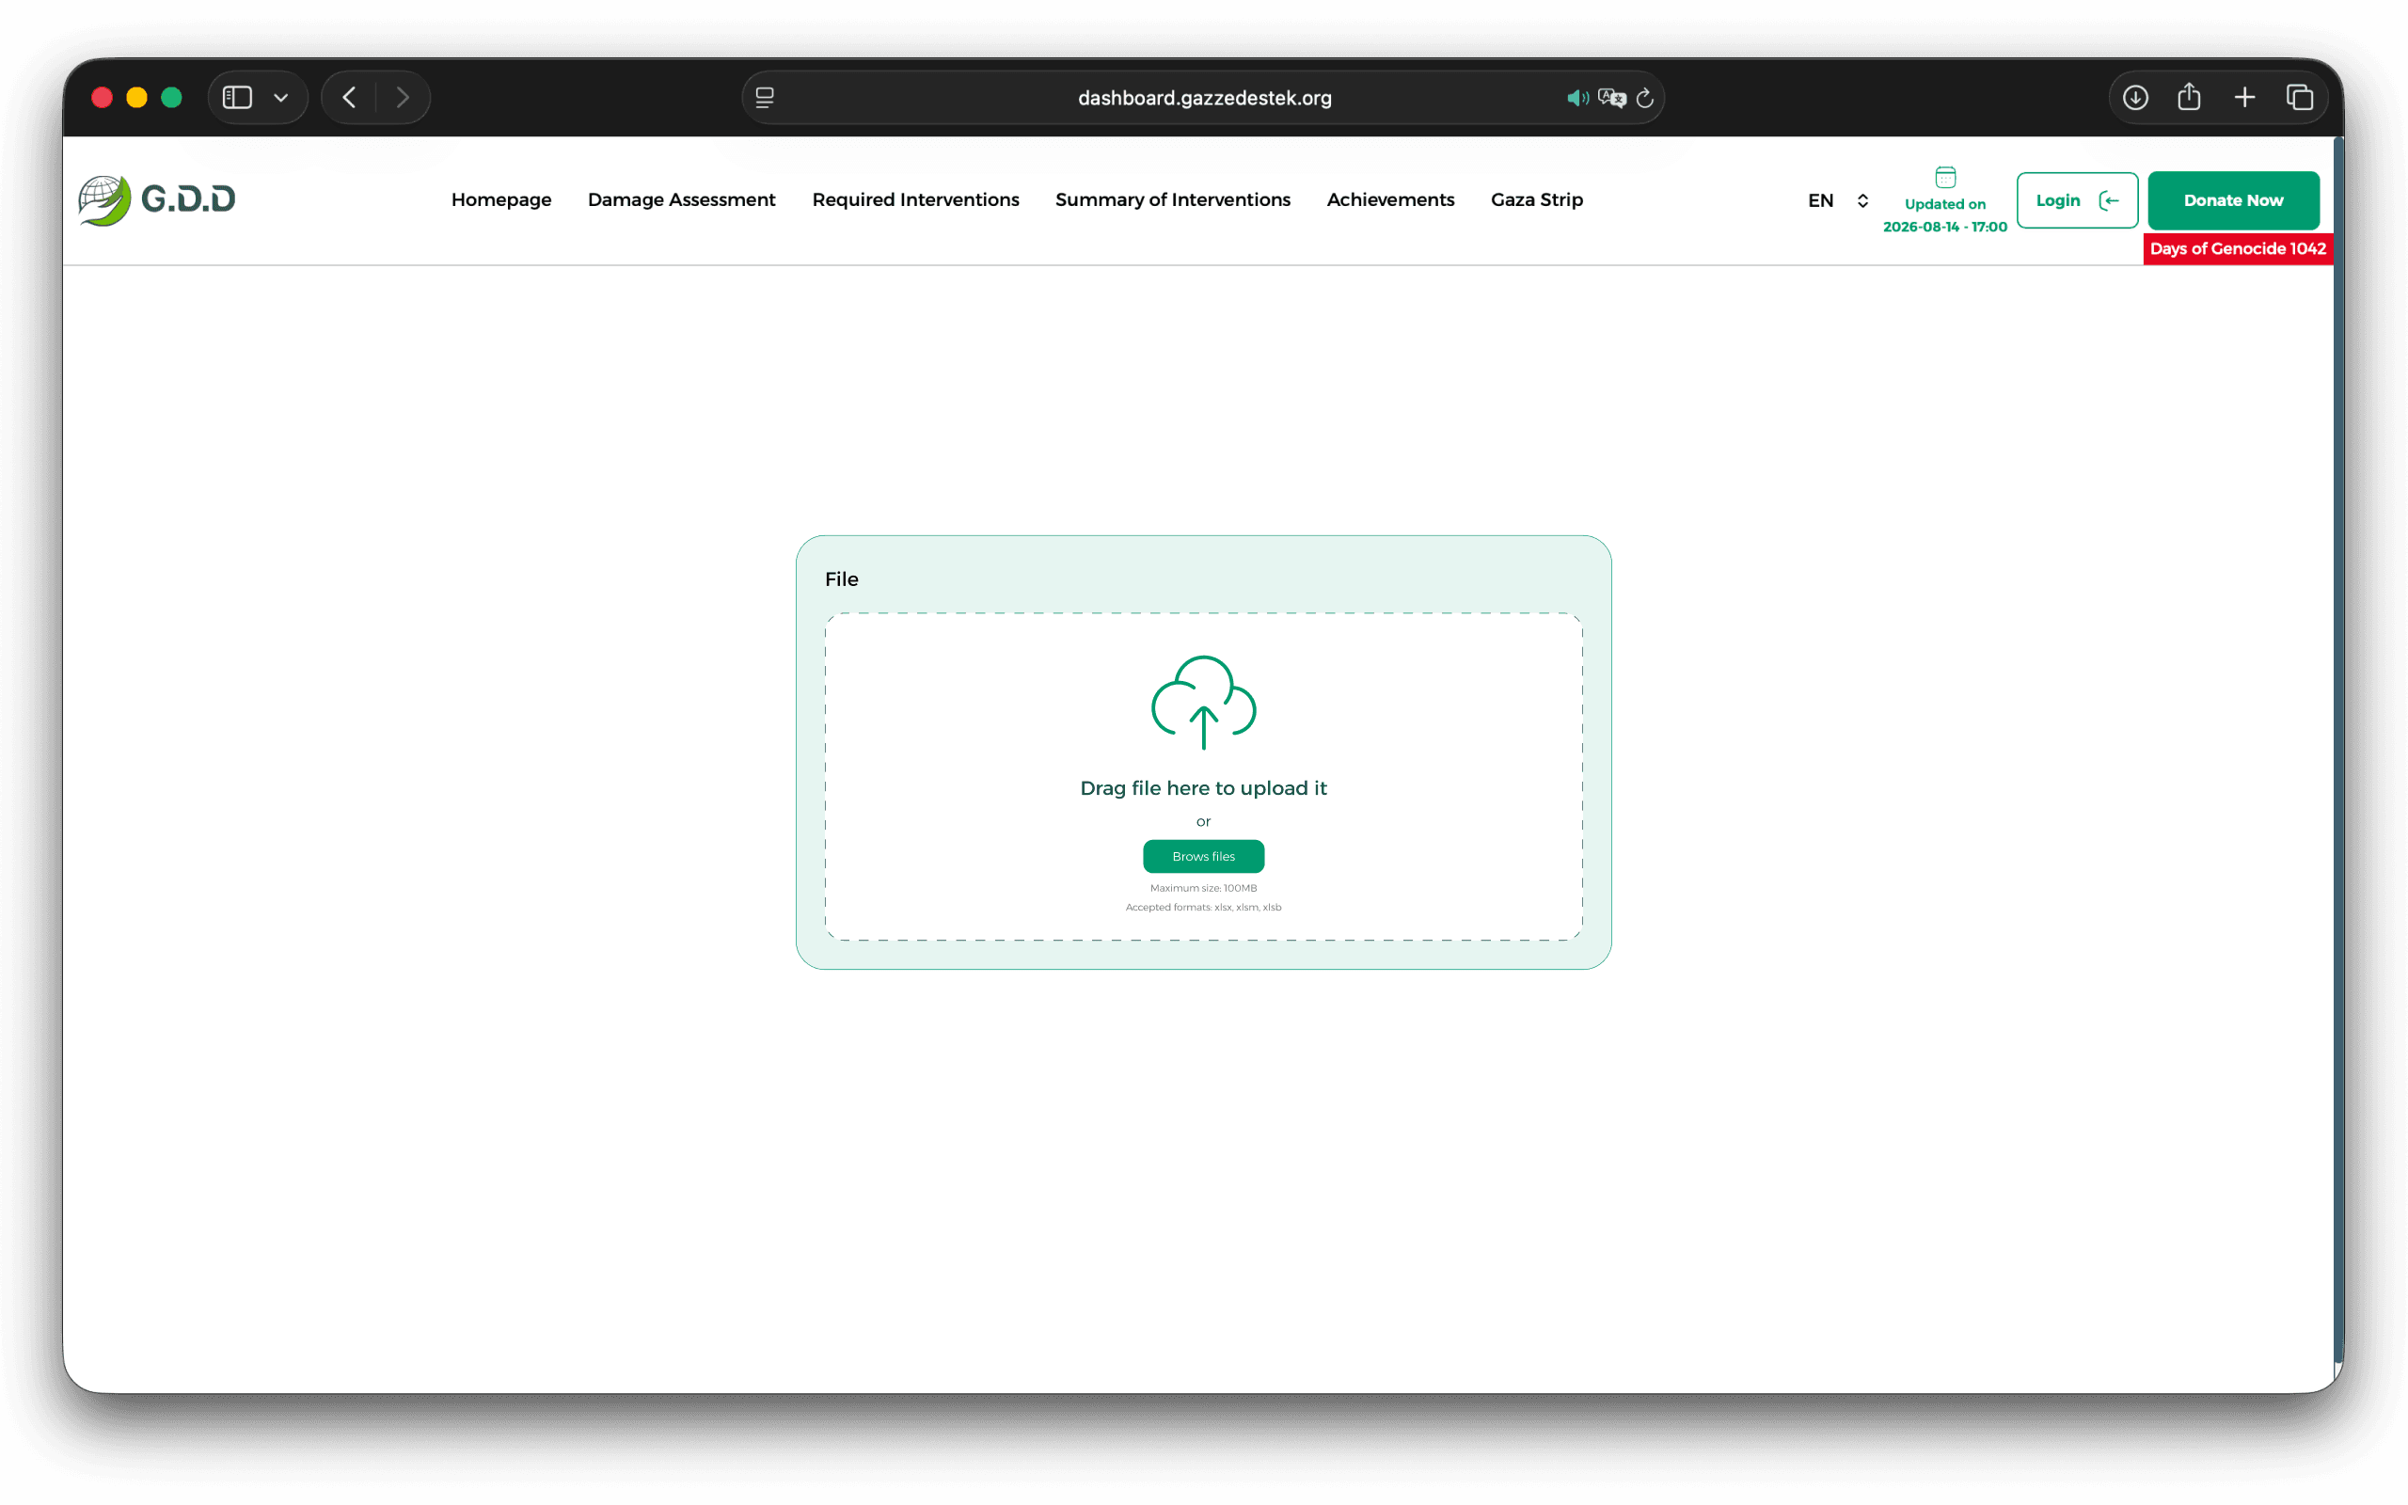Screen dimensions: 2408x1505
Task: Click the Donate Now button
Action: pyautogui.click(x=2233, y=200)
